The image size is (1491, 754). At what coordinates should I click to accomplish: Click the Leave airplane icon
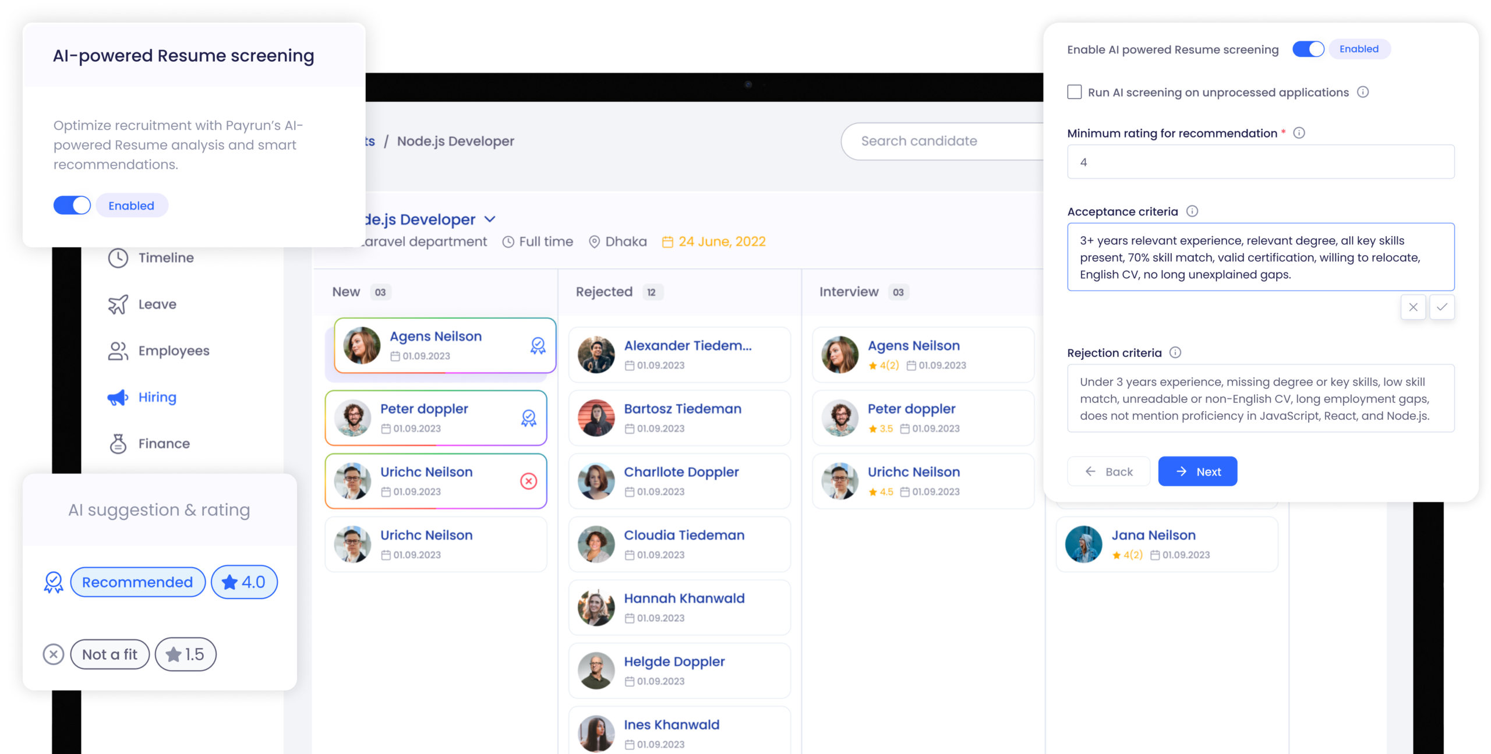(118, 305)
